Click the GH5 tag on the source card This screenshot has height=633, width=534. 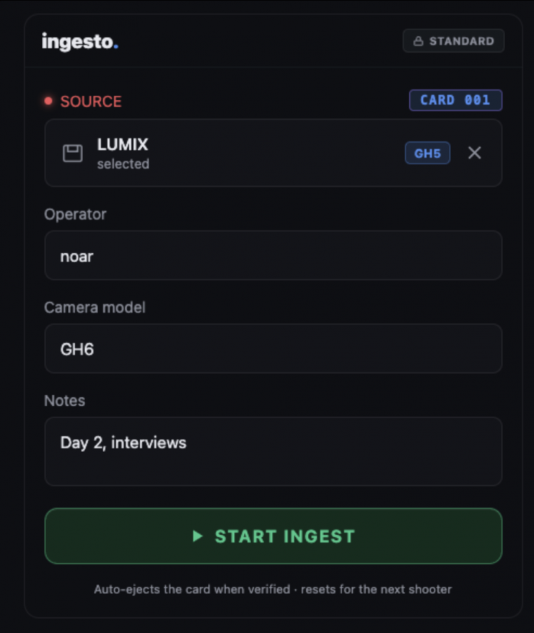(x=427, y=153)
